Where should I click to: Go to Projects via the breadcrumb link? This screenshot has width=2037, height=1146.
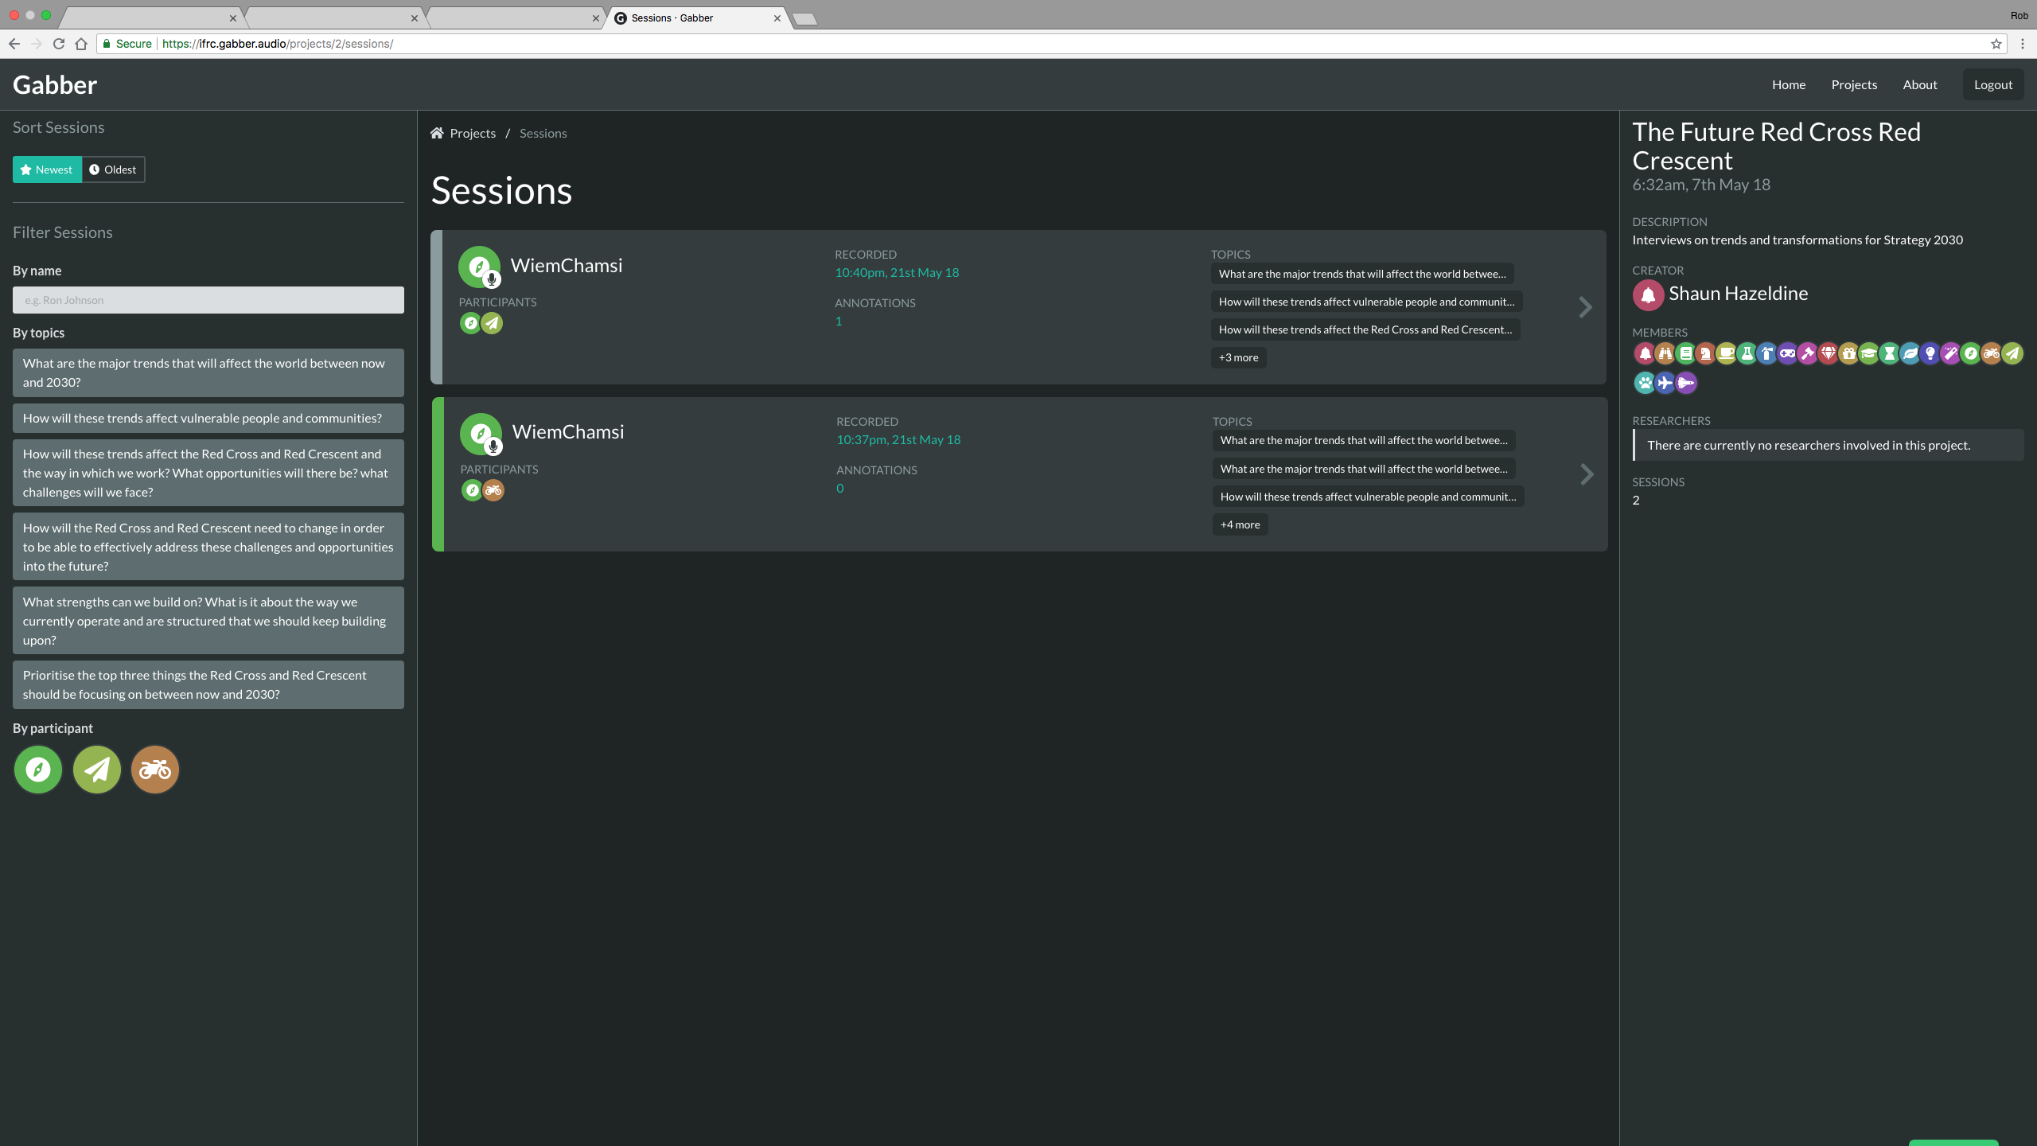(473, 133)
